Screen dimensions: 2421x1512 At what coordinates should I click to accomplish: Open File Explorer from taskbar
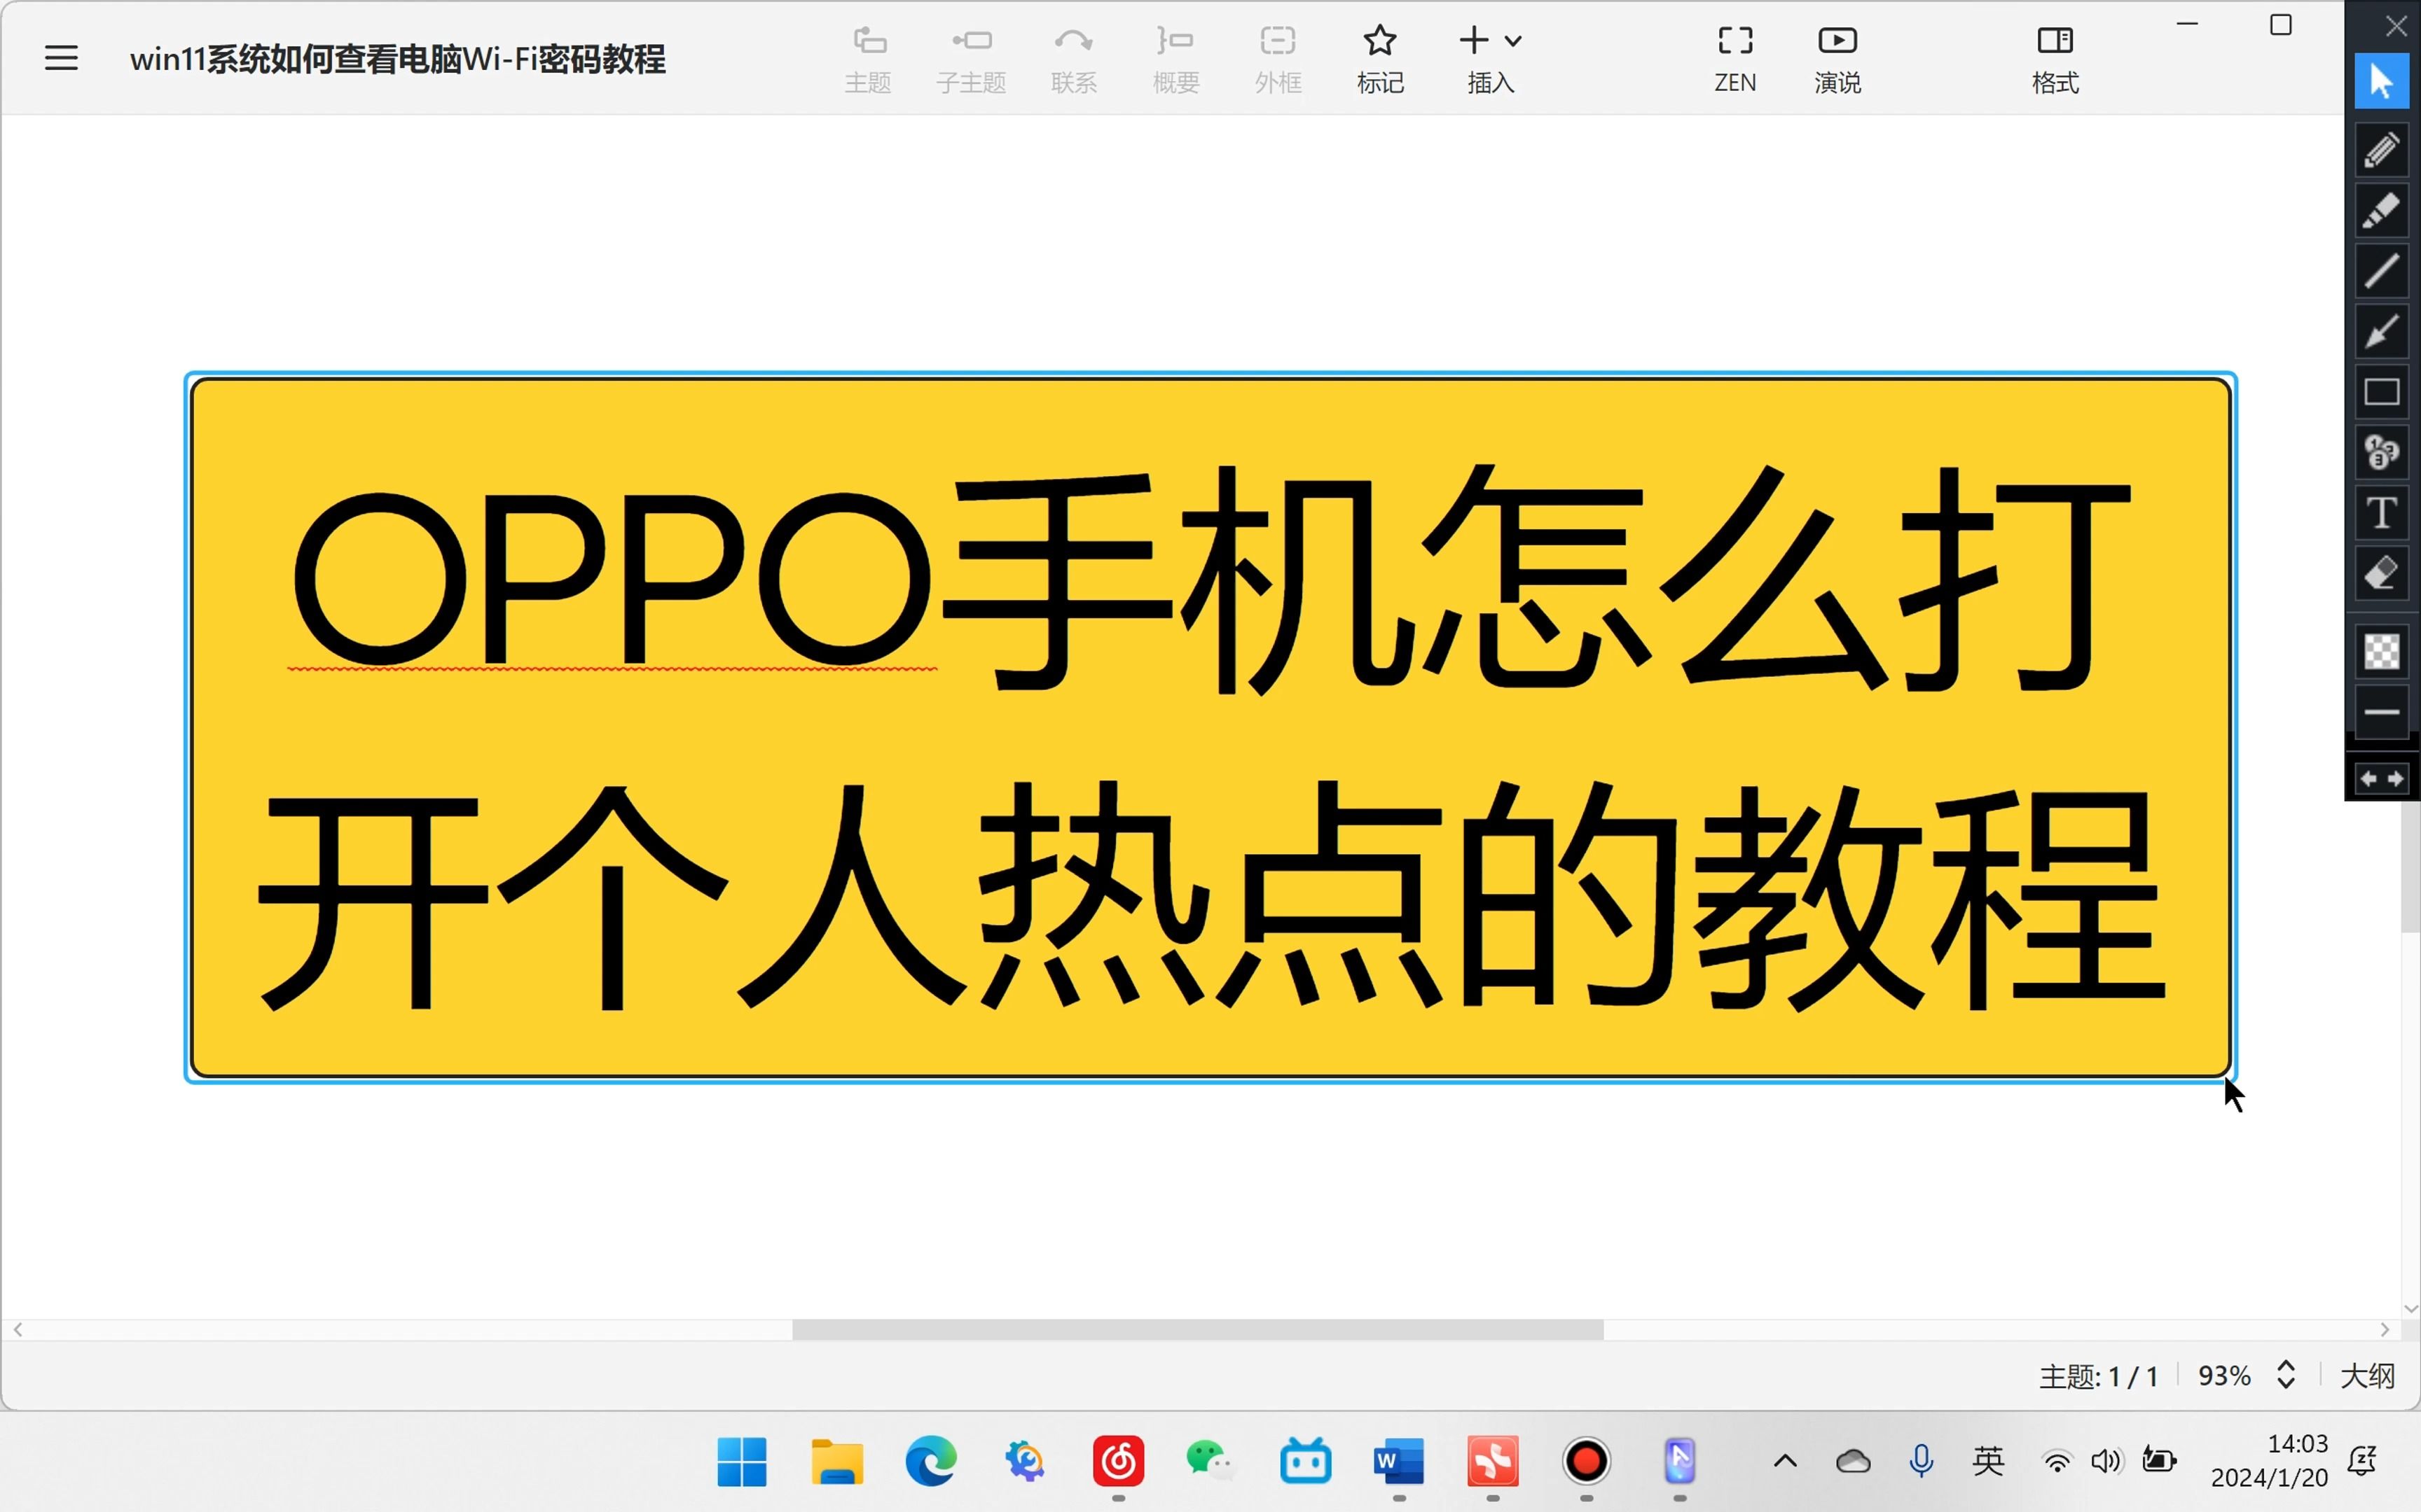(836, 1462)
